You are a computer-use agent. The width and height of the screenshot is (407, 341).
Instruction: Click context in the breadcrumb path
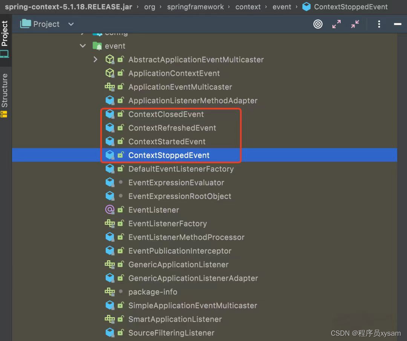[248, 6]
